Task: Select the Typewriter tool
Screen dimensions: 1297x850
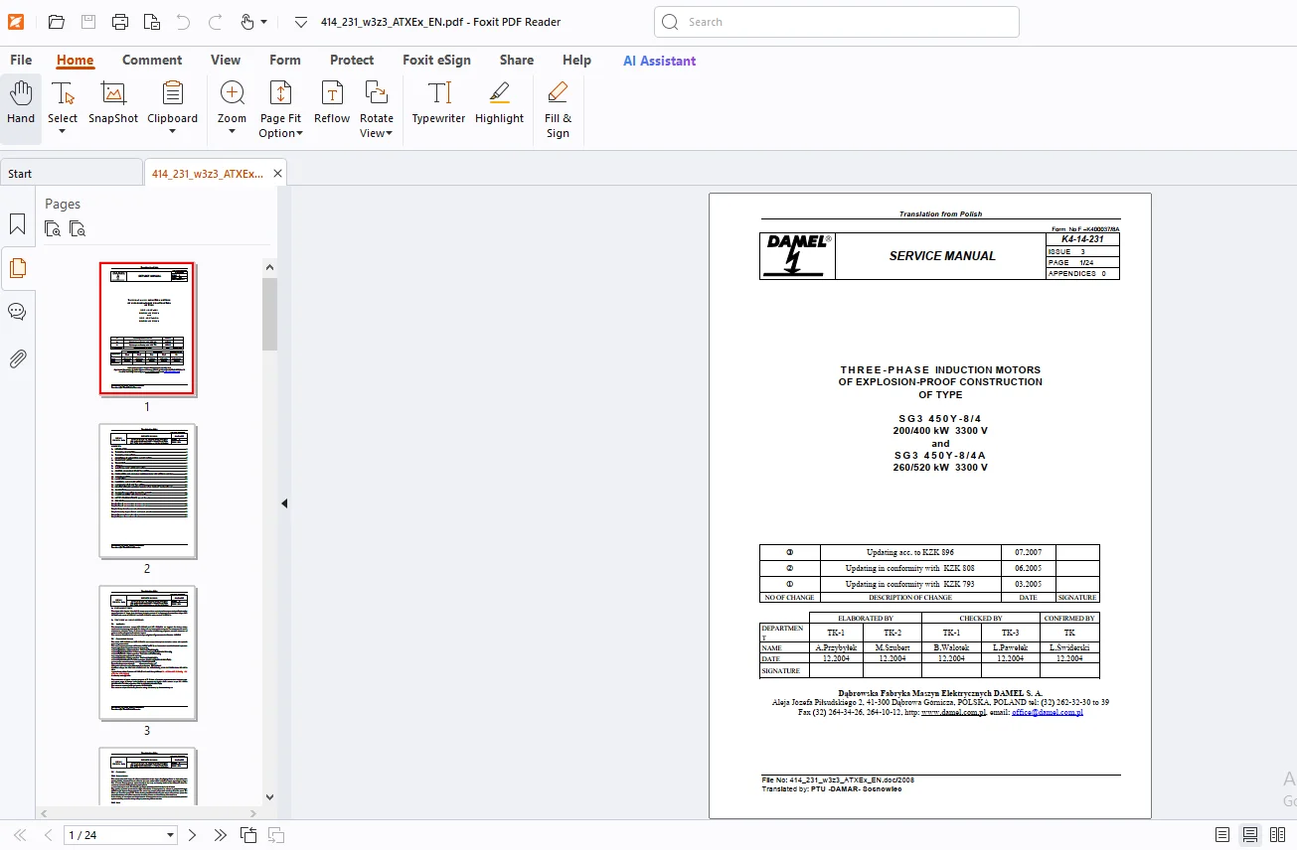Action: [439, 103]
